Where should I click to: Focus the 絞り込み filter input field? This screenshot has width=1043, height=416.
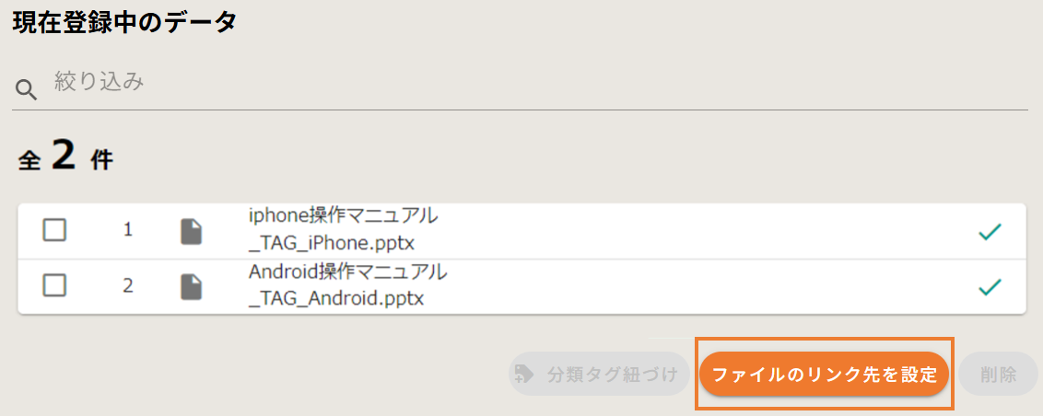pos(534,83)
